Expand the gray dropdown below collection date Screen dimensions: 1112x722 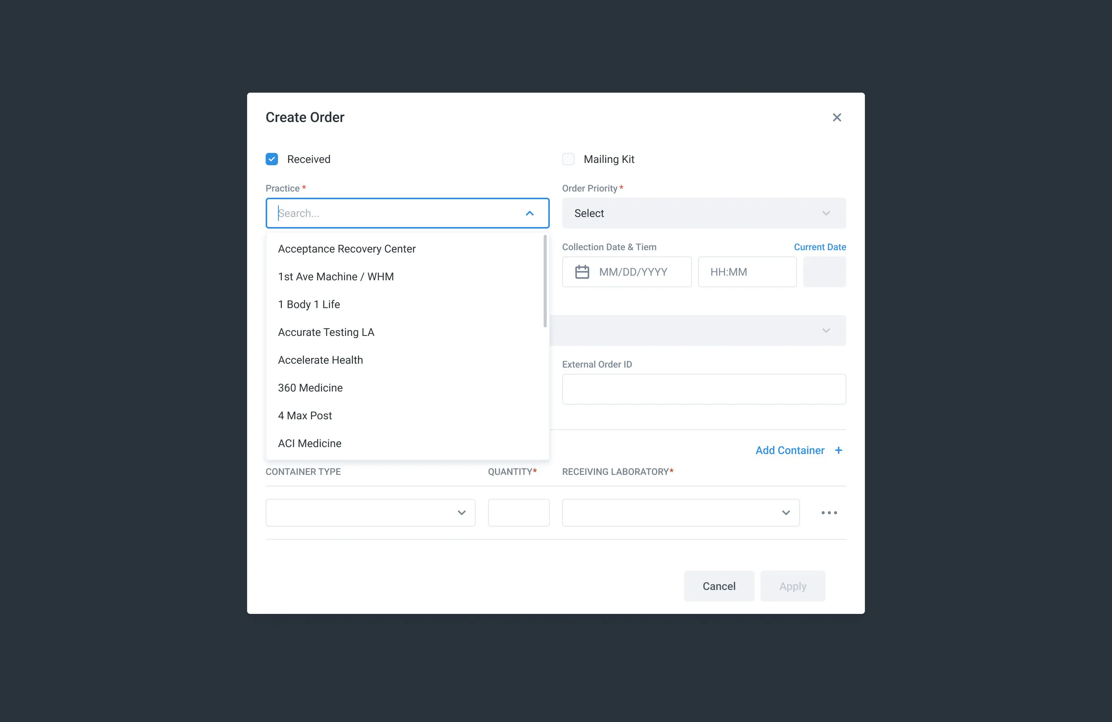click(698, 330)
